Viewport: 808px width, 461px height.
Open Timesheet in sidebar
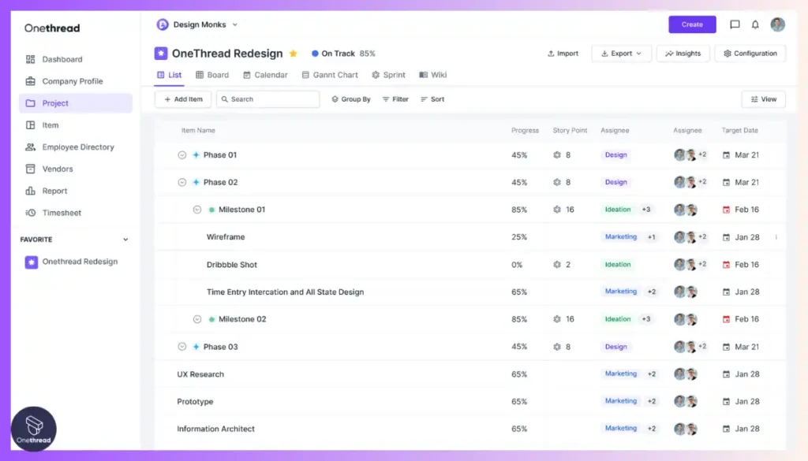pyautogui.click(x=53, y=213)
